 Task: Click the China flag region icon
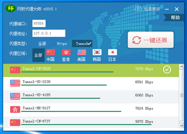51,52
